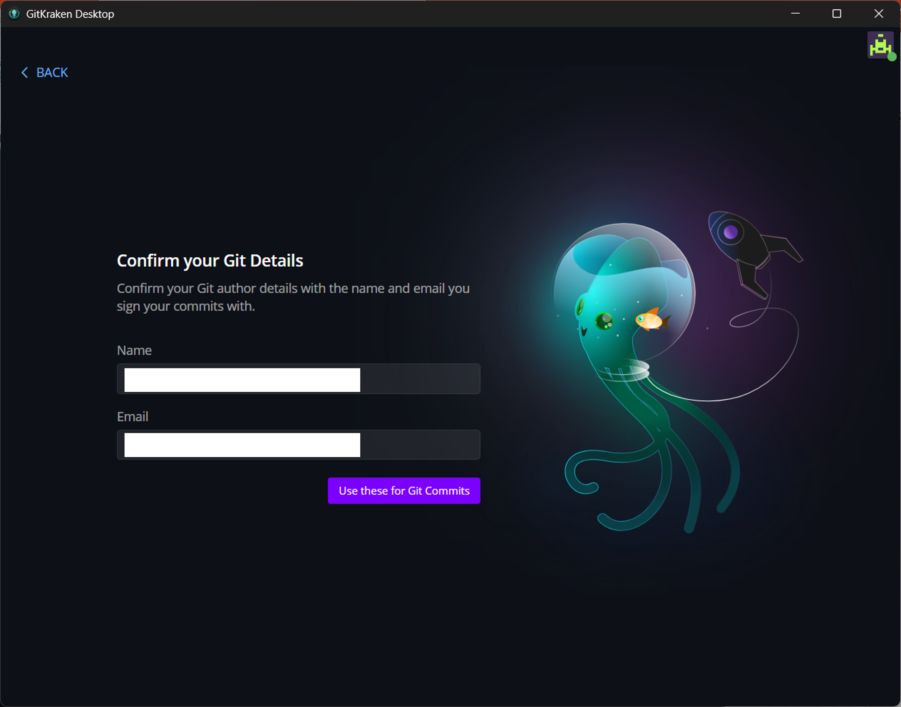Click the GitKraken Desktop title text
Screen dimensions: 901x707
coord(70,14)
